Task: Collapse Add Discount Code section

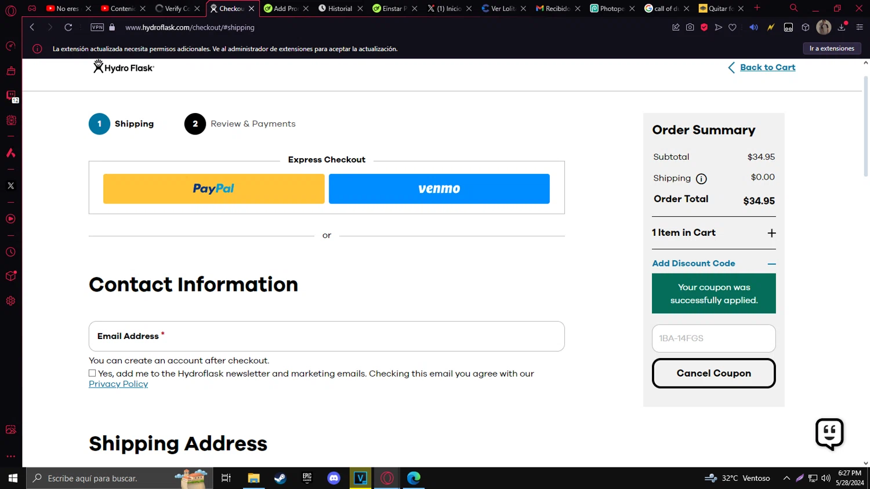Action: pyautogui.click(x=713, y=264)
